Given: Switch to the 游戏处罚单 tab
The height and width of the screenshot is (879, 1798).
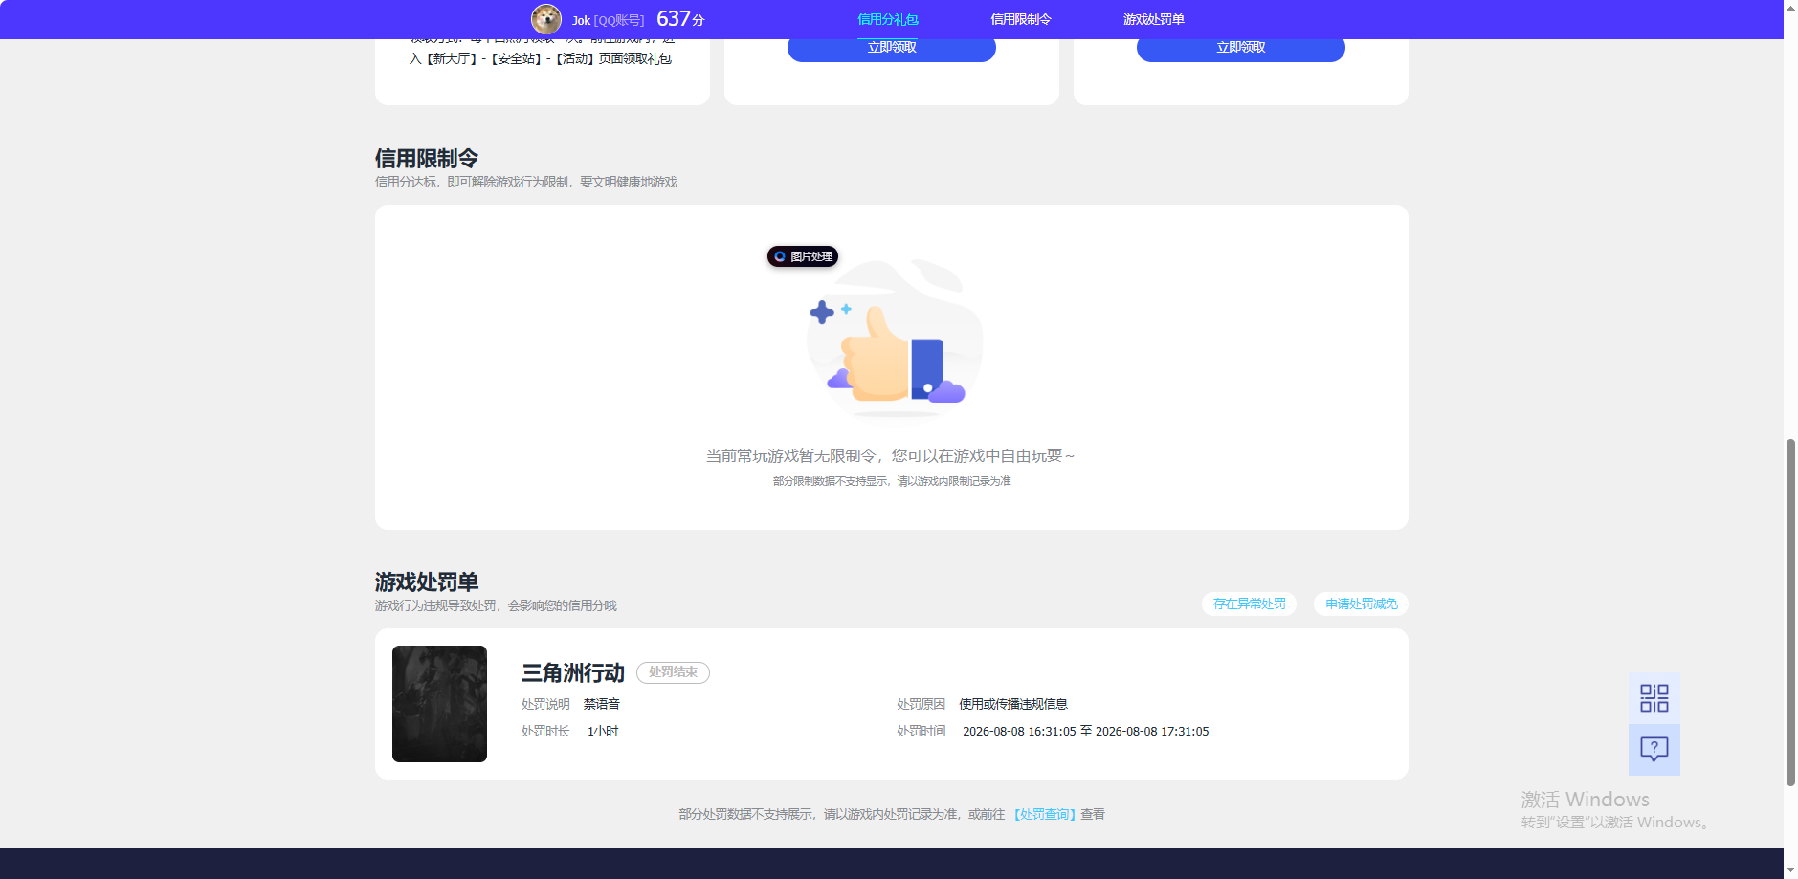Looking at the screenshot, I should coord(1153,19).
